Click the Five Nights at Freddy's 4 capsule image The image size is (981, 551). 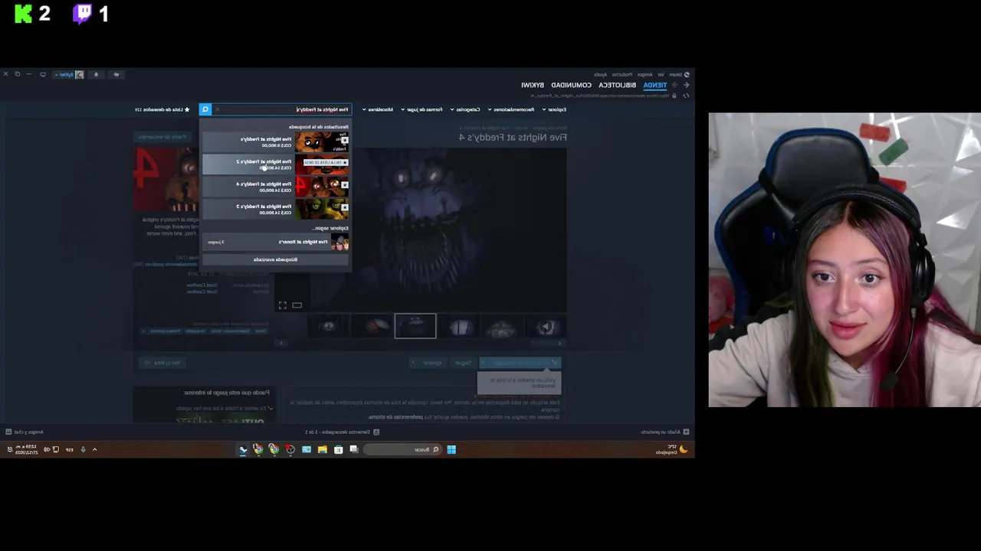tap(166, 179)
